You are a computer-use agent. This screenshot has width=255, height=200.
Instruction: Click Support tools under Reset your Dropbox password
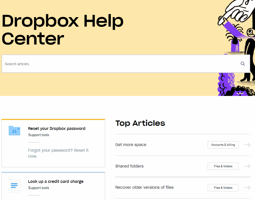(38, 135)
